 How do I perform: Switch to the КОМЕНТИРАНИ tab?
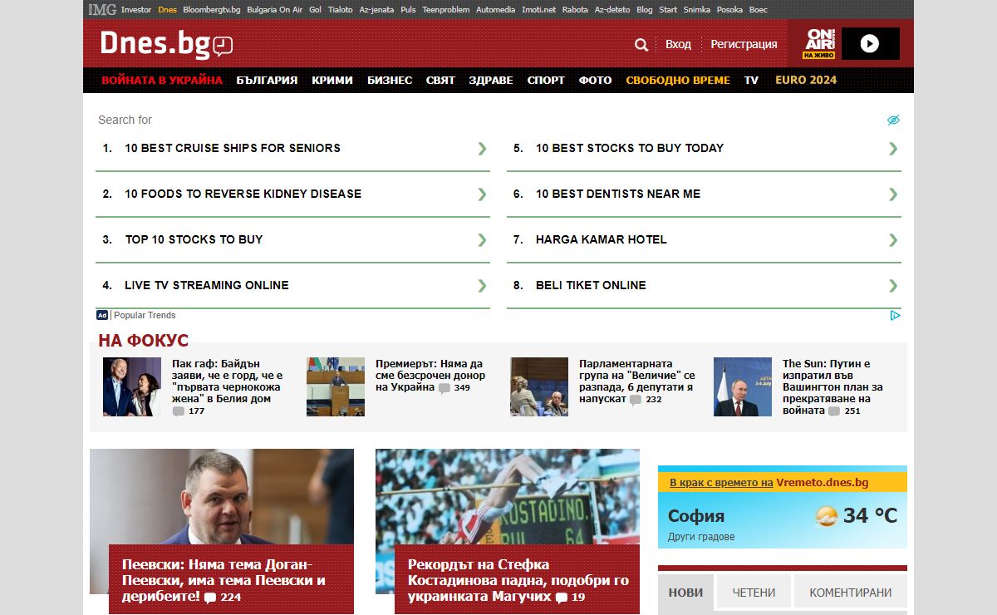click(851, 593)
